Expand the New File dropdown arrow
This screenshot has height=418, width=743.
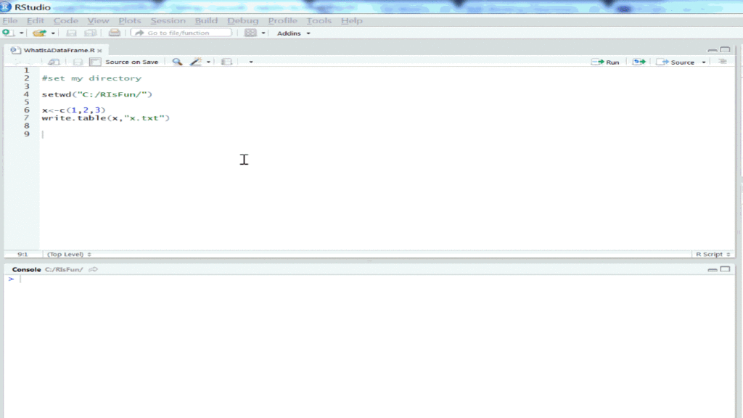[21, 33]
